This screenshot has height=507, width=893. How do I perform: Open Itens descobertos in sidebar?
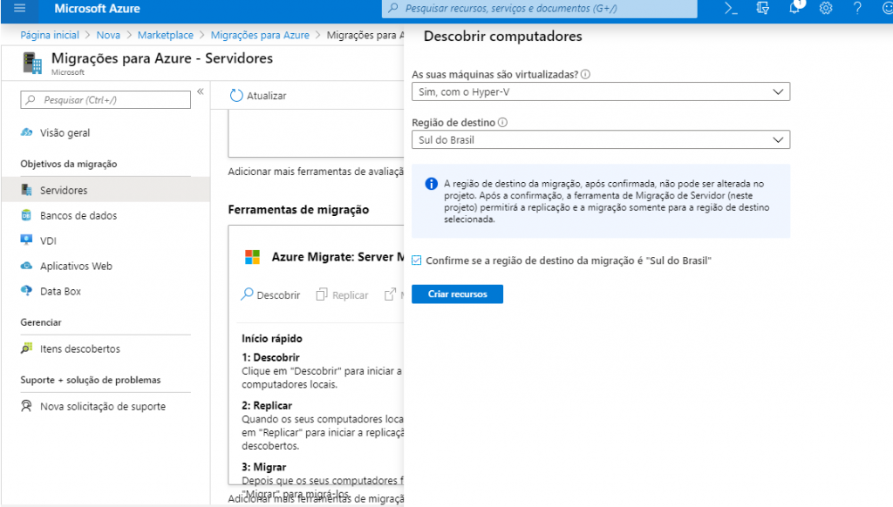[79, 348]
